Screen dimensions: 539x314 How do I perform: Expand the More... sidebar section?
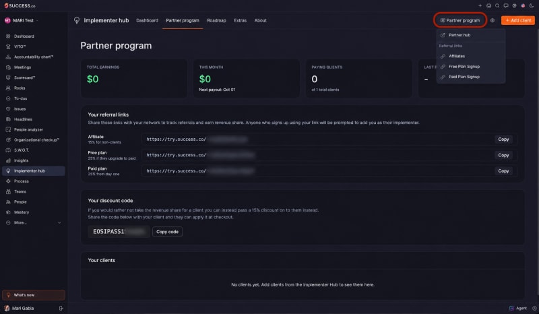pyautogui.click(x=33, y=222)
